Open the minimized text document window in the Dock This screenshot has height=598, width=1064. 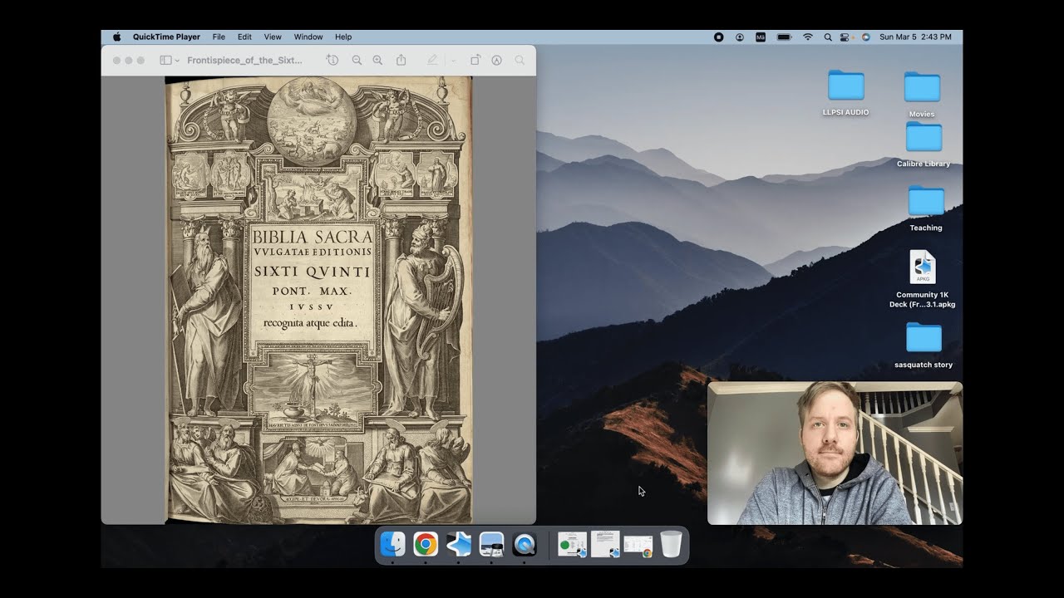605,544
